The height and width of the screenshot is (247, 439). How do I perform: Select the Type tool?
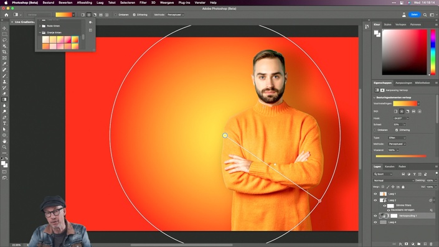click(4, 123)
